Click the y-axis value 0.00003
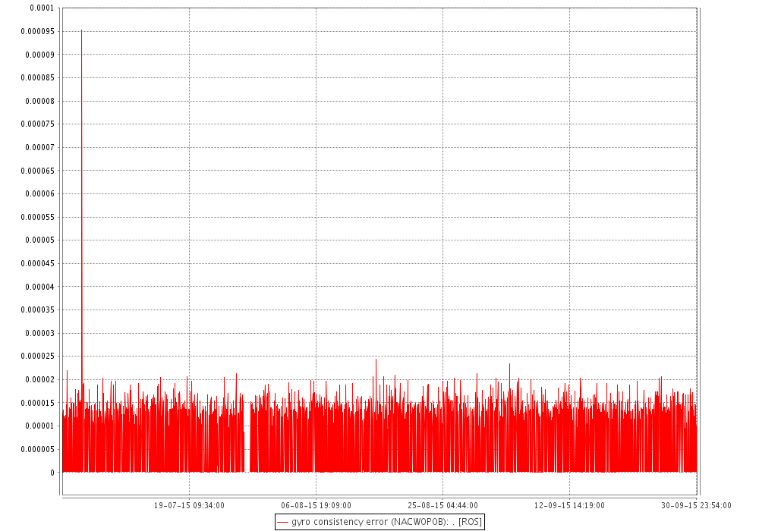Screen dimensions: 759x531 click(39, 333)
